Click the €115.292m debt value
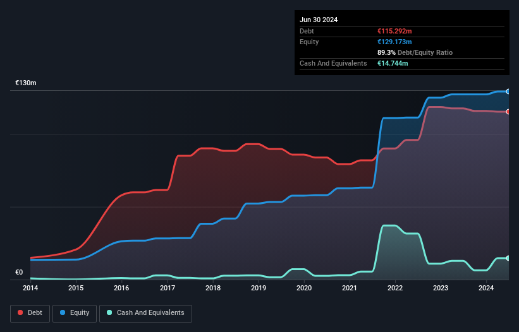Image resolution: width=519 pixels, height=332 pixels. click(394, 31)
